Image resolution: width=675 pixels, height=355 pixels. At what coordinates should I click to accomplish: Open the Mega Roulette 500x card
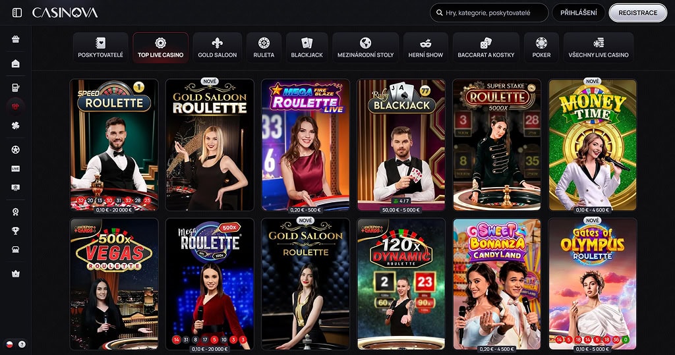click(x=210, y=284)
